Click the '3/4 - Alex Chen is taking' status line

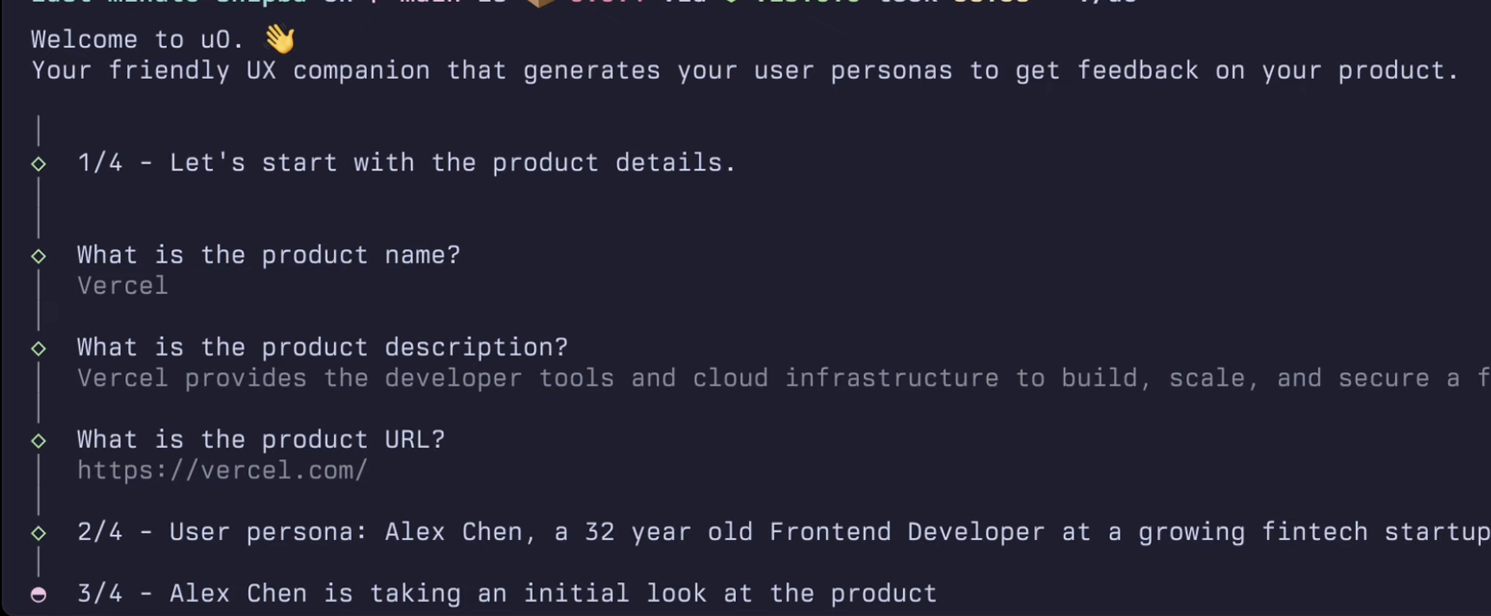507,594
